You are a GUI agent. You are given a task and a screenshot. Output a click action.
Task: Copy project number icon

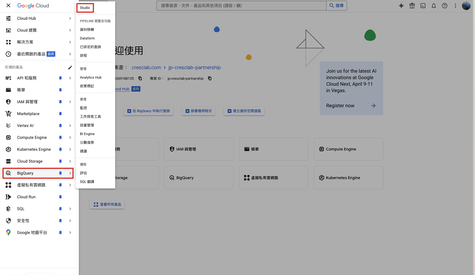pos(140,78)
